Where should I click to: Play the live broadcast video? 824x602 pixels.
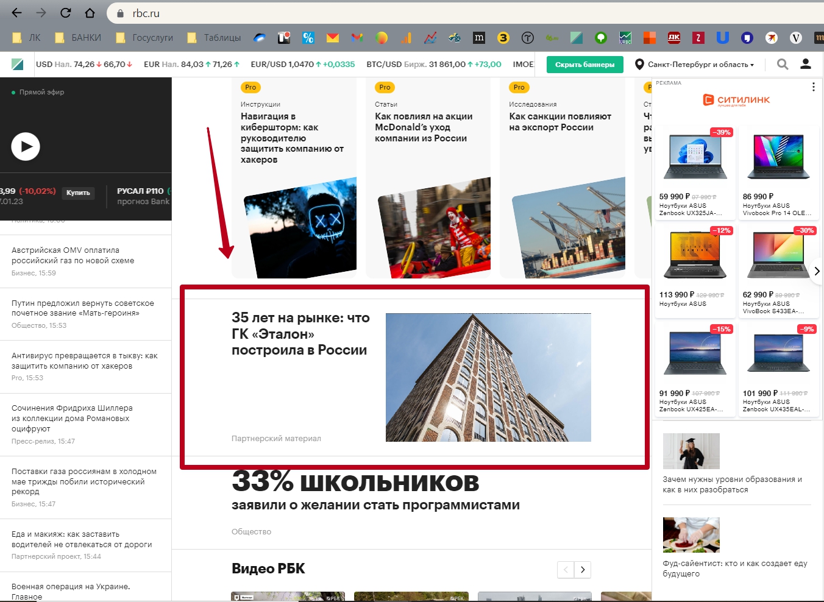tap(26, 146)
